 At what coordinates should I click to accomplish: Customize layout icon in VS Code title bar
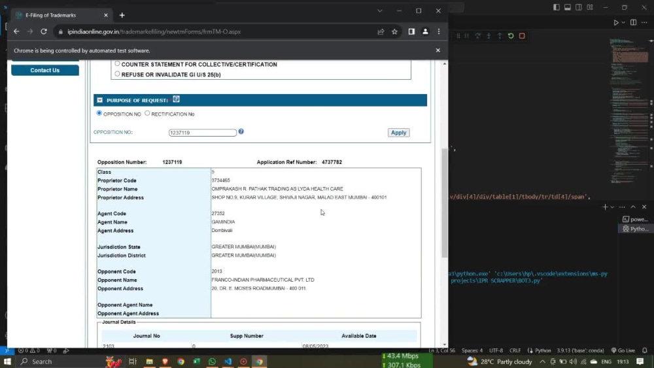pos(590,7)
